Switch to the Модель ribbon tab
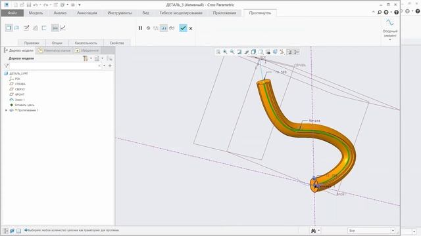Viewport: 421px width, 236px height. [36, 13]
